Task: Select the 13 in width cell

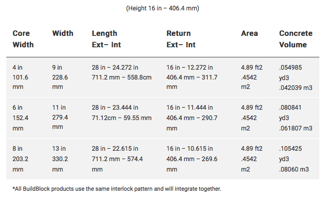Action: point(60,159)
